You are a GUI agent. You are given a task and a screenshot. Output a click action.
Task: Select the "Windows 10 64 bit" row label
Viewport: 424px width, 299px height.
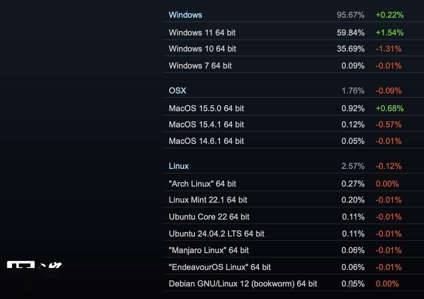[x=202, y=49]
